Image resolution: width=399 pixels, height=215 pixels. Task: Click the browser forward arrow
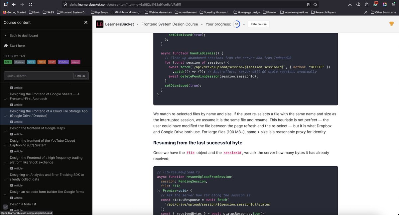pyautogui.click(x=22, y=5)
